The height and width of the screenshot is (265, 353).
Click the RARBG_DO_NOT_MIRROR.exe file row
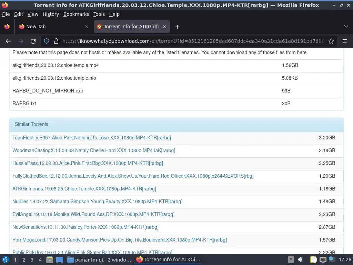click(176, 91)
